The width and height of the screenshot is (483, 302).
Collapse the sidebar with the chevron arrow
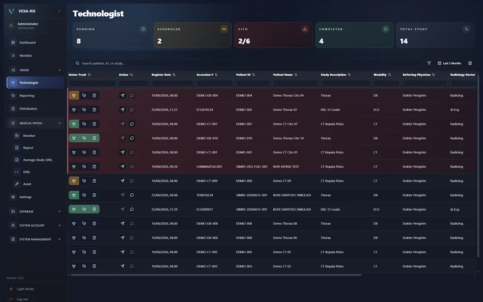(x=59, y=11)
